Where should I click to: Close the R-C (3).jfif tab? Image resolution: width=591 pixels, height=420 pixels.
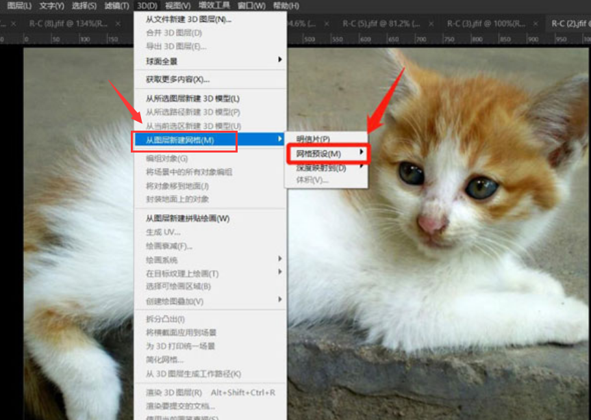[536, 24]
